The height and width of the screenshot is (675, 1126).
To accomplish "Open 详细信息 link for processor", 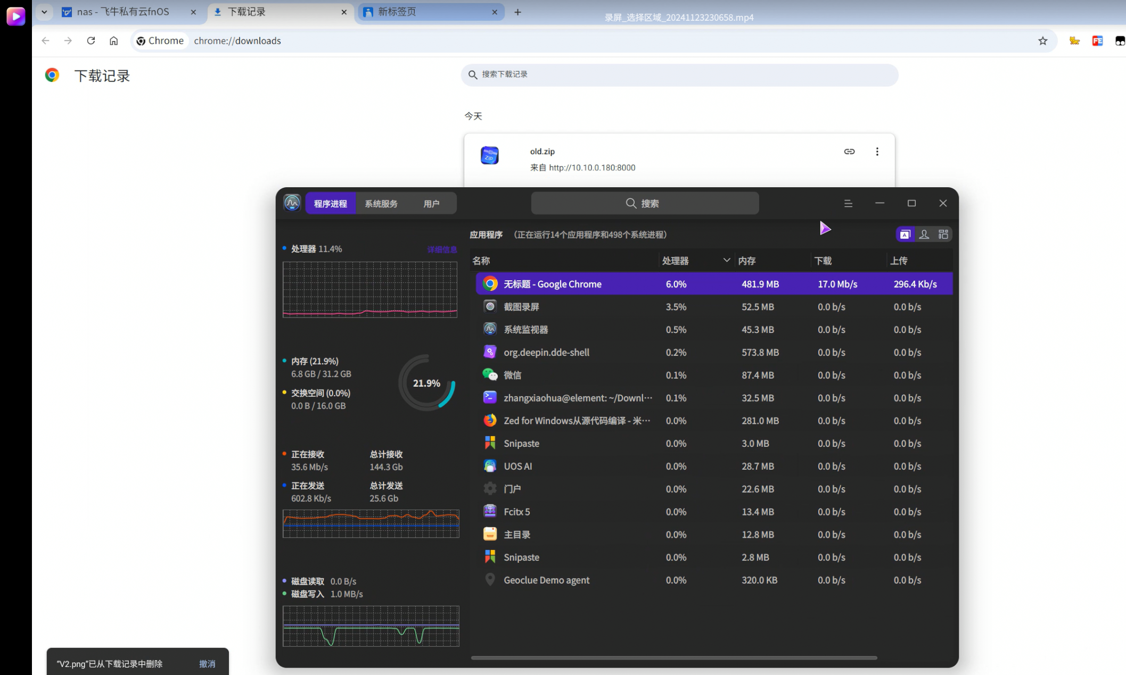I will click(442, 249).
